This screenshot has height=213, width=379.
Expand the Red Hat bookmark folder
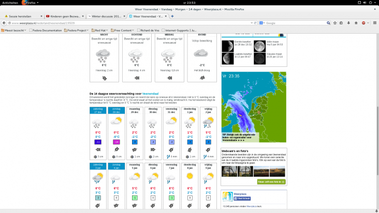tap(99, 30)
